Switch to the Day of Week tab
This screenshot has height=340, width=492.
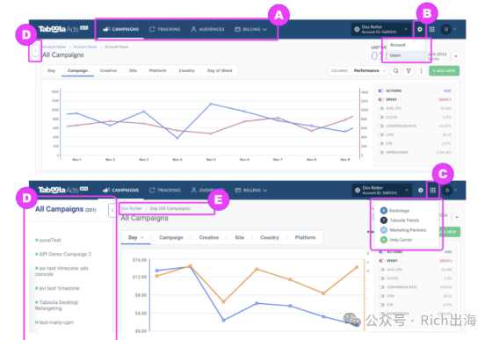point(220,70)
